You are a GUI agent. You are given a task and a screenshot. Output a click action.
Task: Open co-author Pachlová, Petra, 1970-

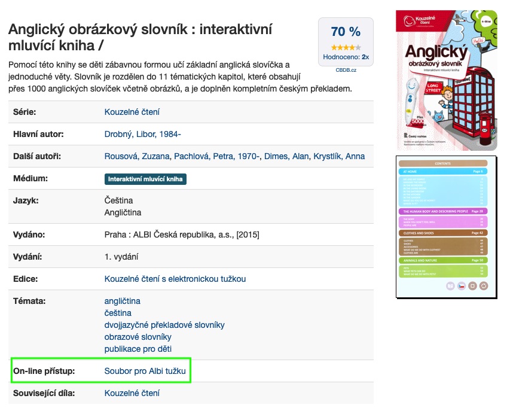click(216, 156)
